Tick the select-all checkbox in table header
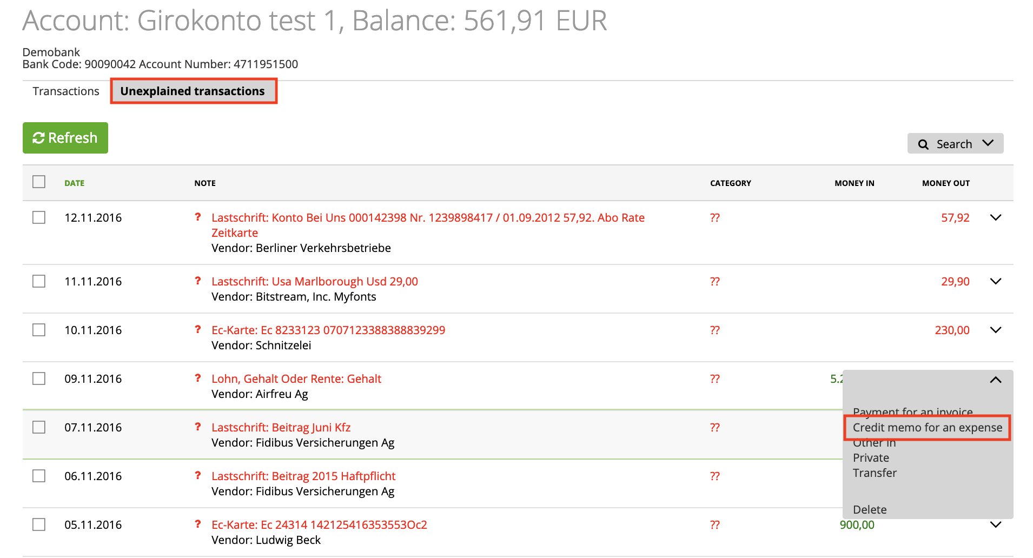Viewport: 1033px width, 558px height. [x=39, y=182]
